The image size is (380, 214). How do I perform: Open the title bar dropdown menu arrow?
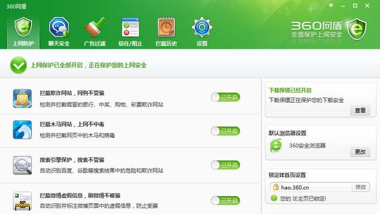click(x=331, y=5)
